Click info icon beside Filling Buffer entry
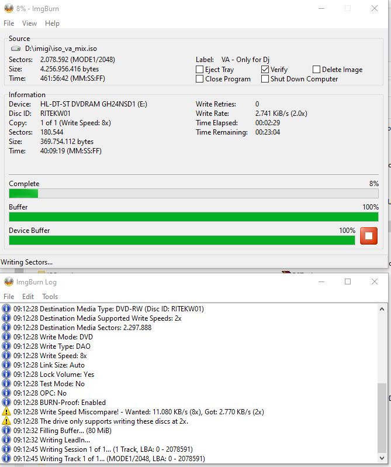The image size is (391, 467). click(6, 430)
